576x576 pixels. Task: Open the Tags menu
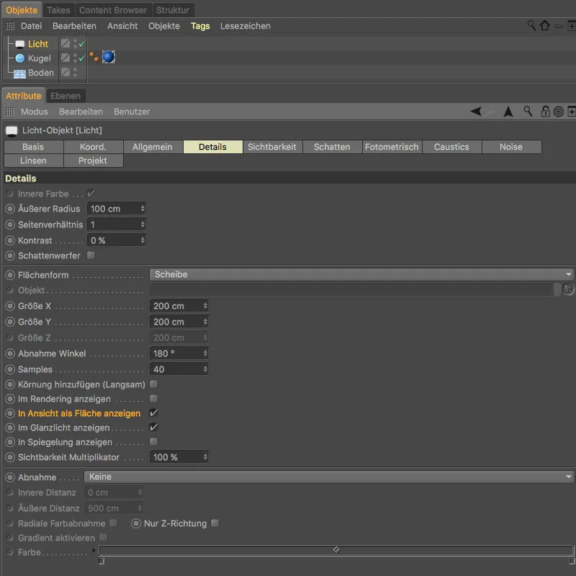(200, 26)
